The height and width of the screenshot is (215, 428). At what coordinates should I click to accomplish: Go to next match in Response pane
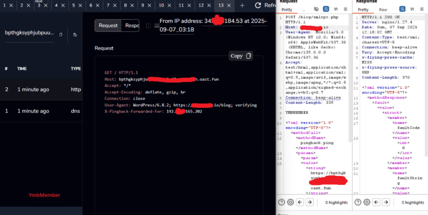tap(386, 202)
